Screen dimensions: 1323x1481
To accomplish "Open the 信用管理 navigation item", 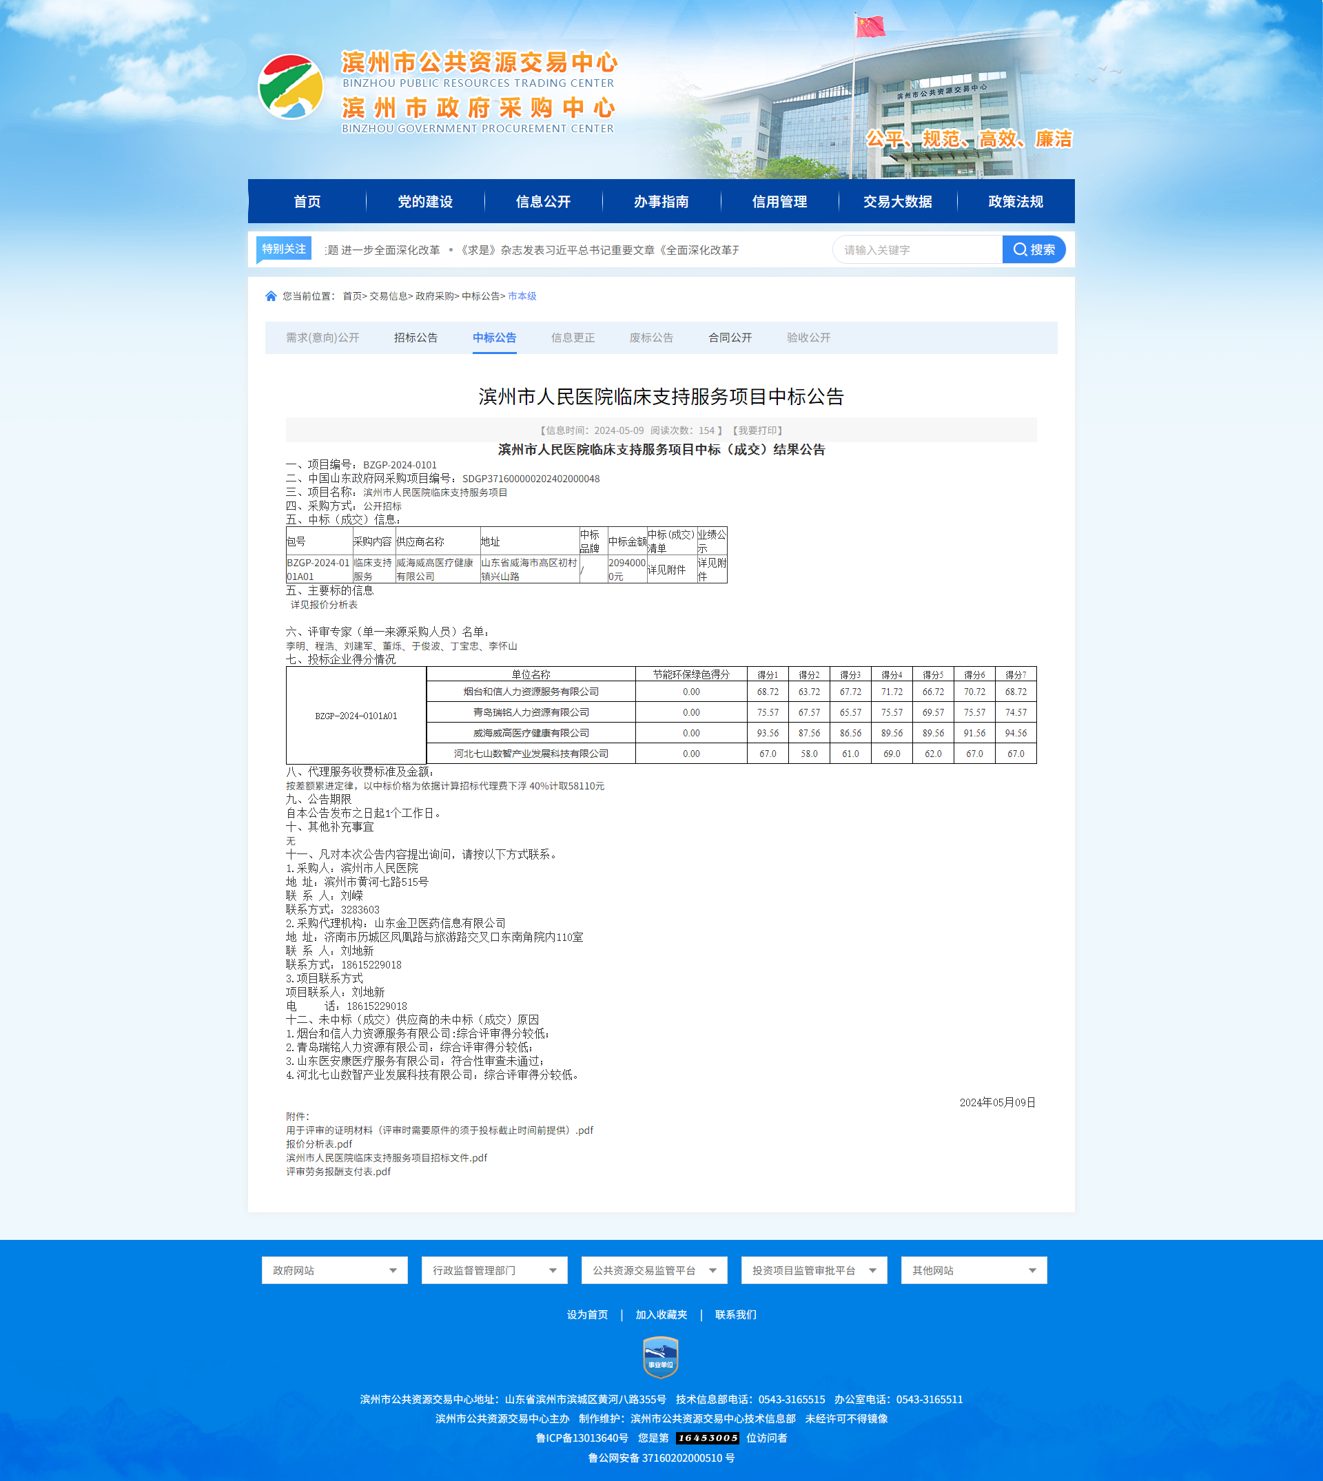I will (779, 201).
